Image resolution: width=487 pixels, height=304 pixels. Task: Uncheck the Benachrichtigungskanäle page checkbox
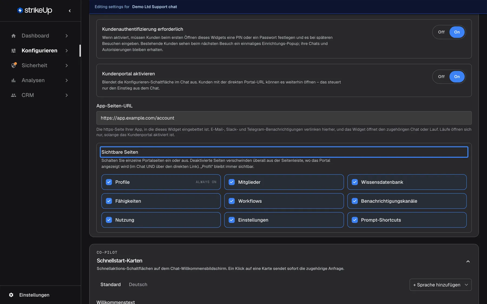pos(355,201)
